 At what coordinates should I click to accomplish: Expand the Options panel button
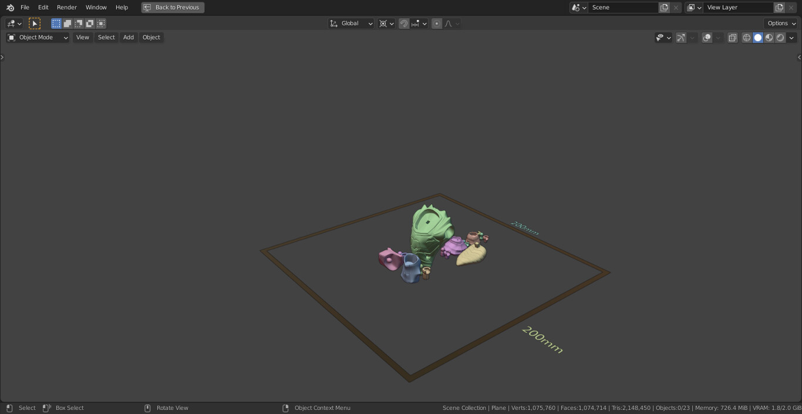click(780, 23)
